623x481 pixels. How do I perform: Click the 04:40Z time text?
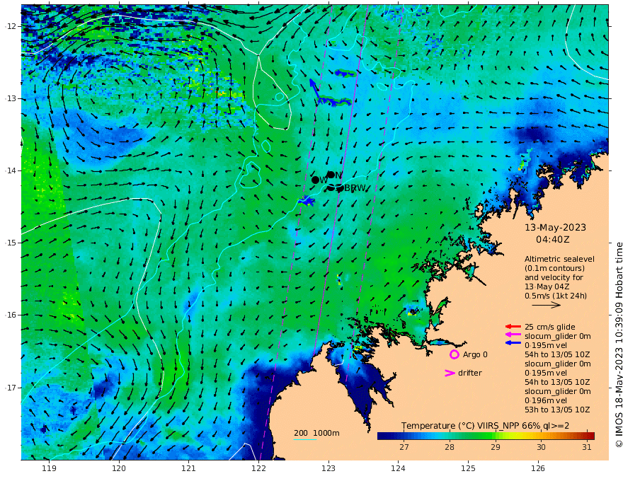click(553, 240)
